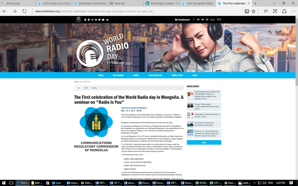Open Task View on the taskbar
Screen dimensions: 298x186
point(11,183)
